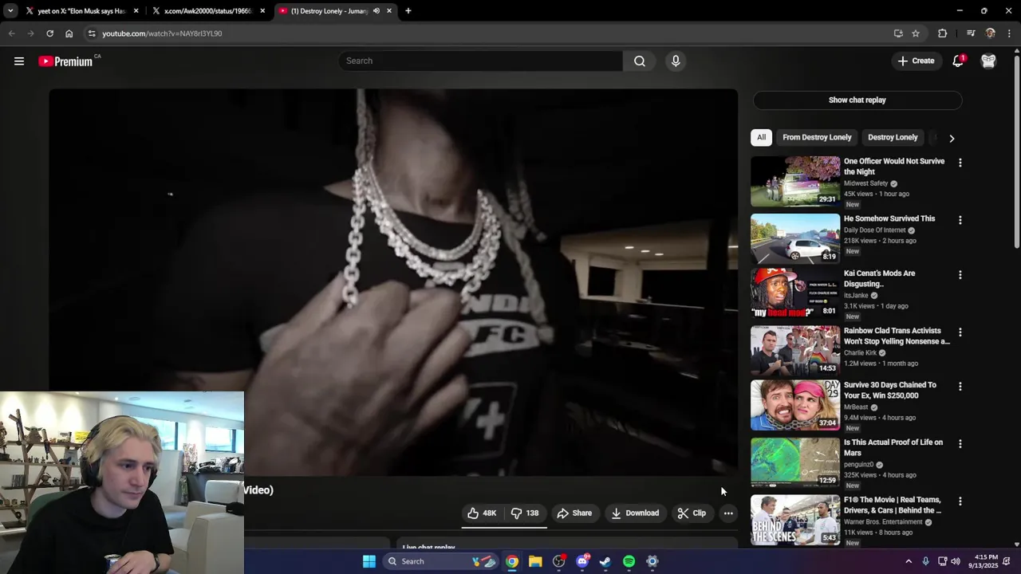Bookmark this page with star icon

coord(916,33)
